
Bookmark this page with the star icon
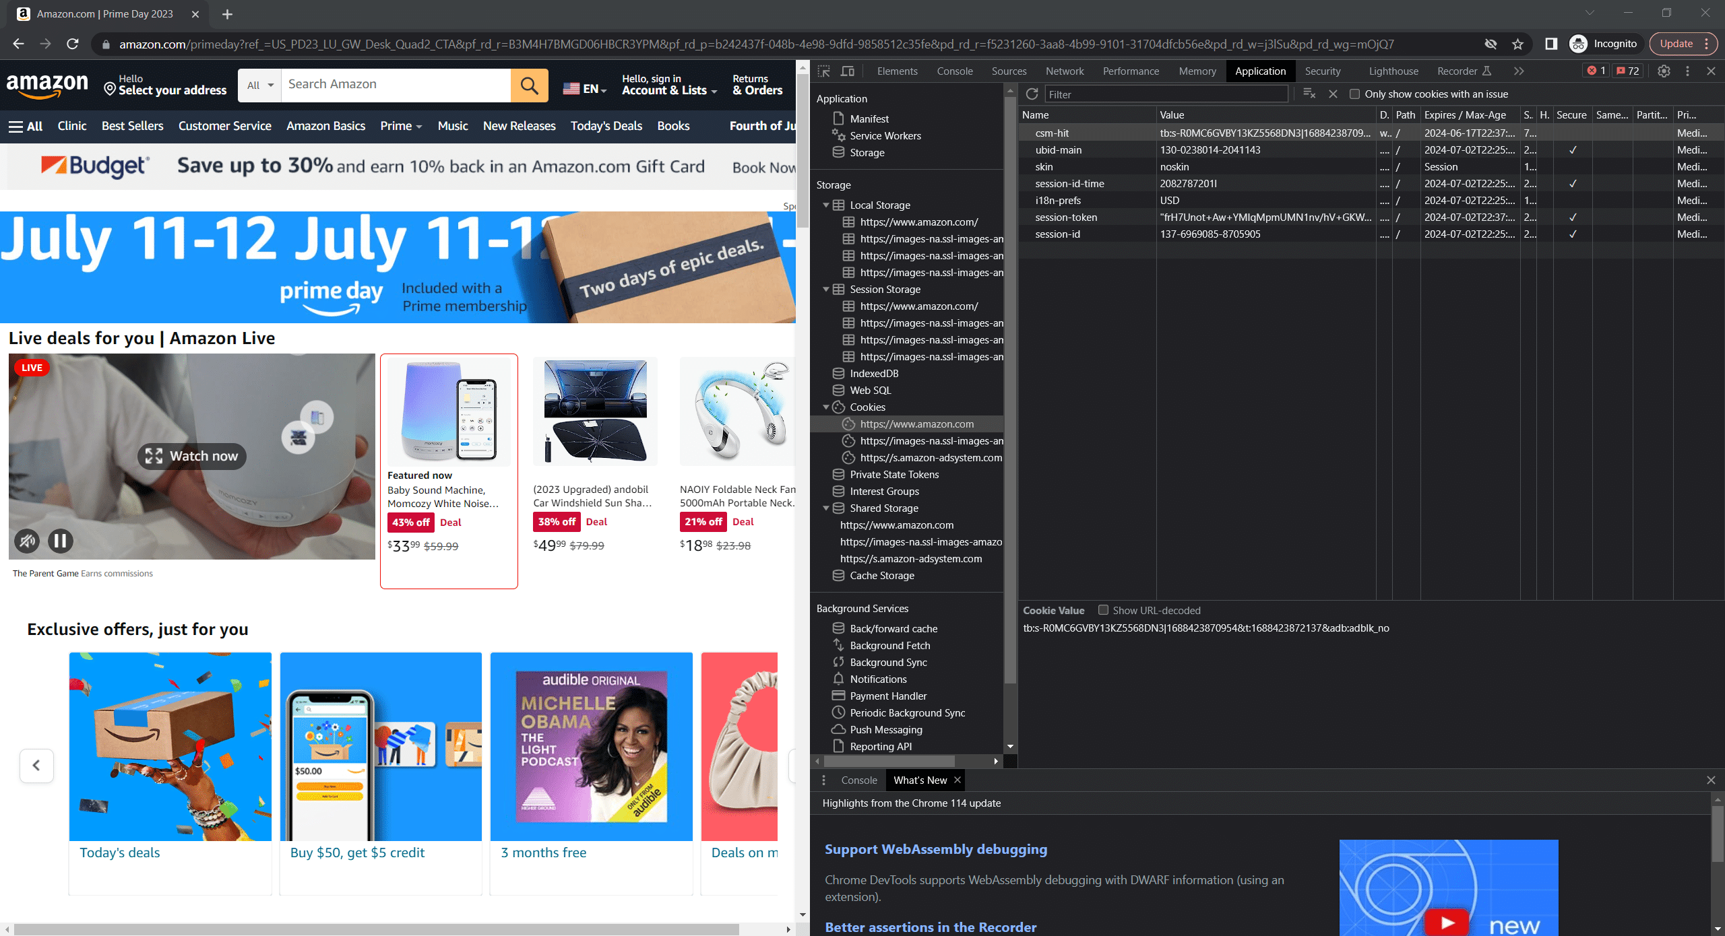tap(1517, 44)
